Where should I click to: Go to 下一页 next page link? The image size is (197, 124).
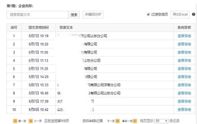[111, 121]
